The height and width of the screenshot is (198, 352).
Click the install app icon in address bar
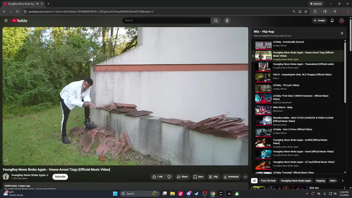click(x=300, y=12)
